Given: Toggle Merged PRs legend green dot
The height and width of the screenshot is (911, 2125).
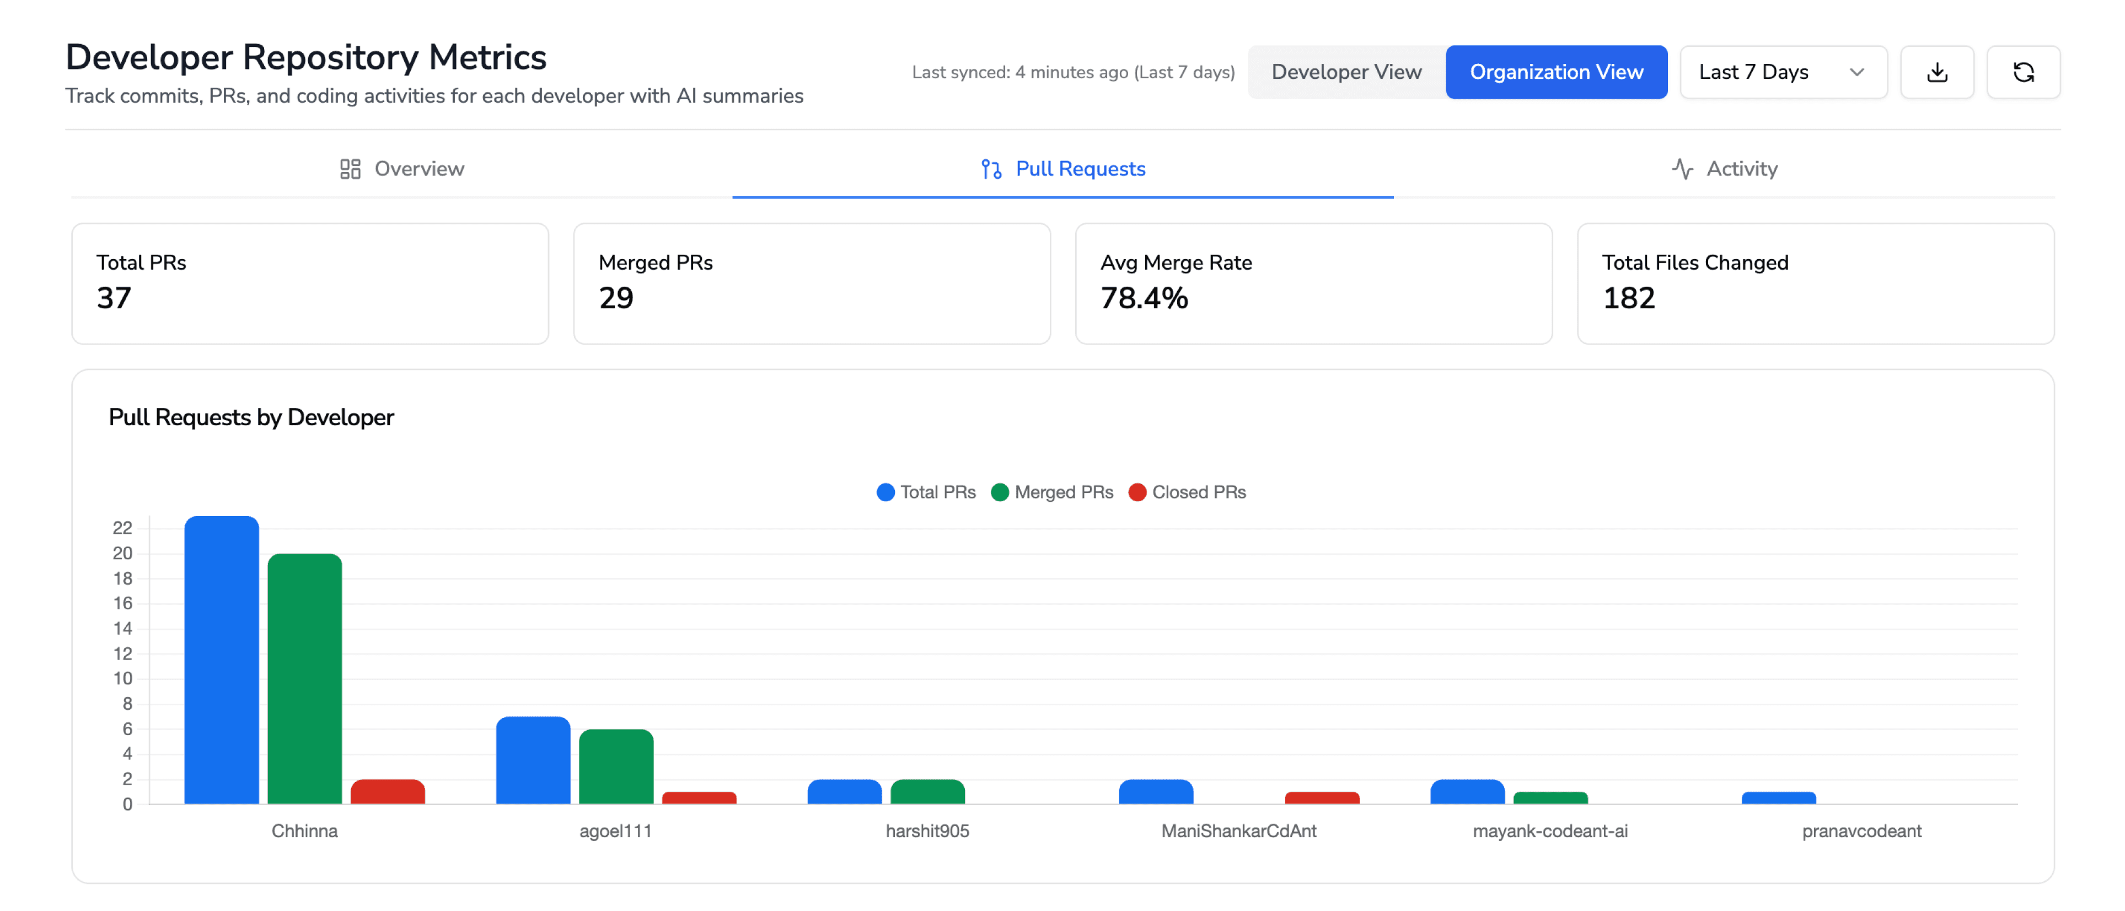Looking at the screenshot, I should coord(1000,492).
